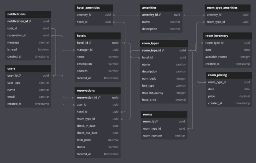Image resolution: width=256 pixels, height=163 pixels.
Task: Click the key icon beside amenity_id in amenities
Action: [x=160, y=15]
